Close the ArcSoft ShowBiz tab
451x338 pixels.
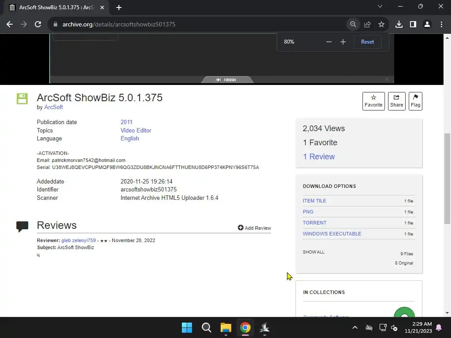(x=102, y=8)
